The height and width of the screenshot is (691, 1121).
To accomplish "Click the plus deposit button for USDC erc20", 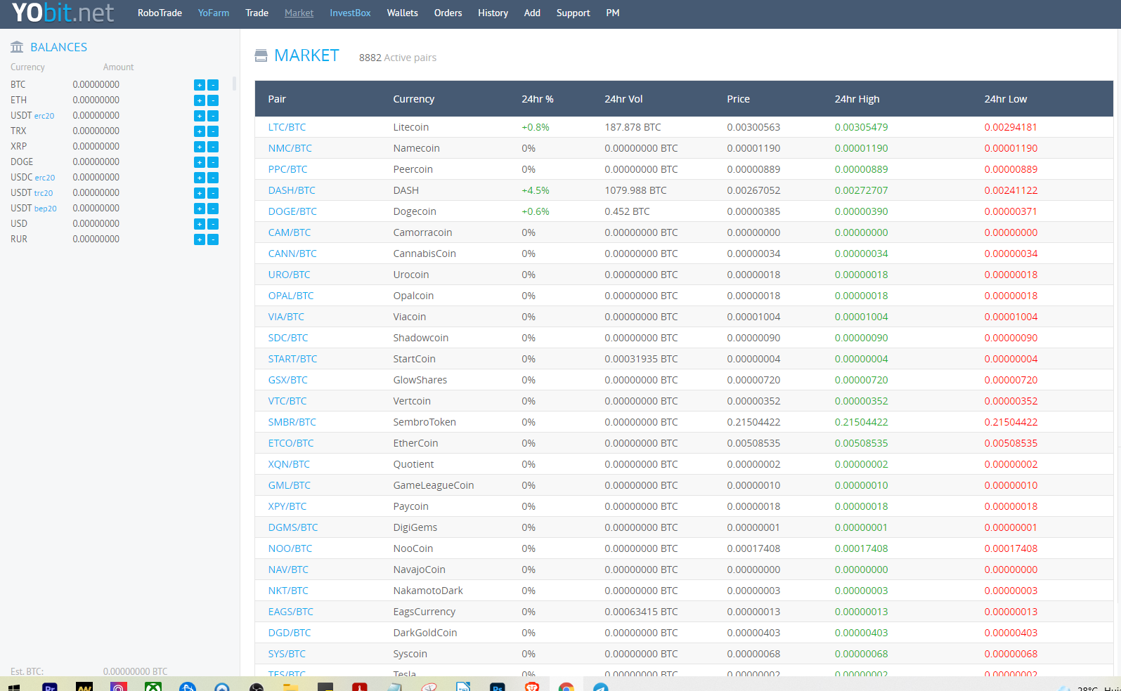I will click(x=200, y=178).
